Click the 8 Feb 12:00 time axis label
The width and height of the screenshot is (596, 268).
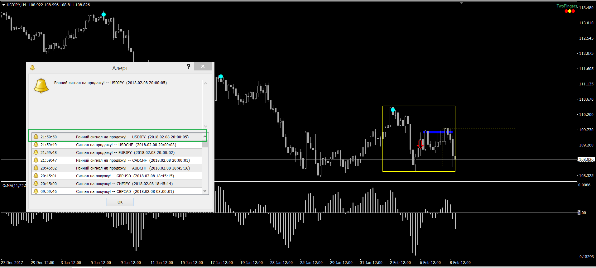[x=460, y=263]
